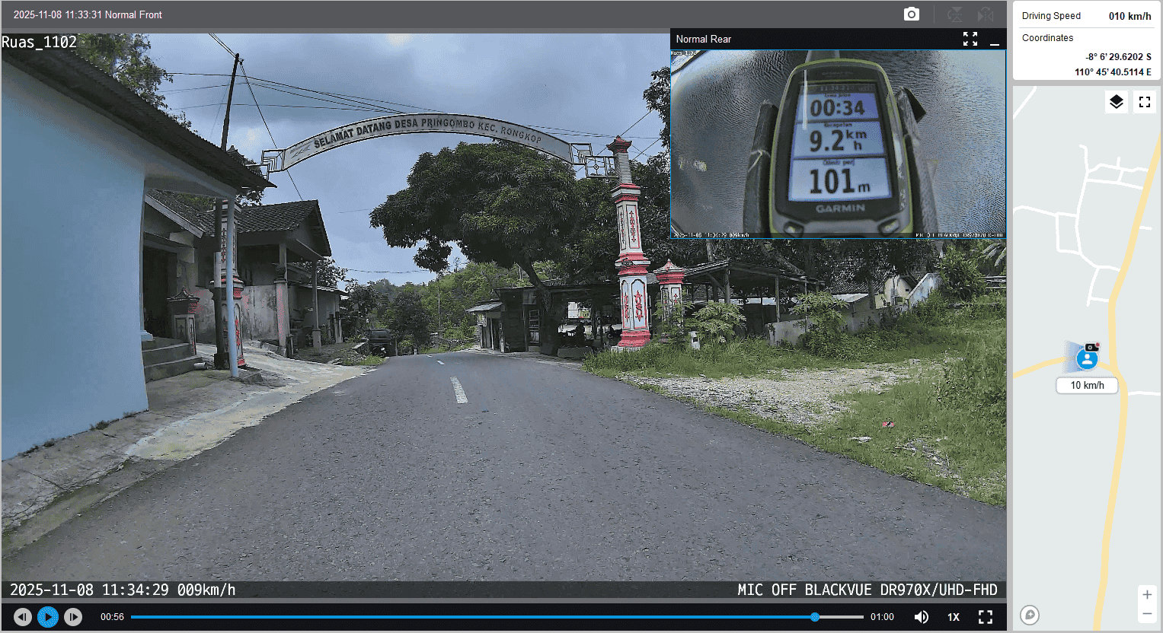This screenshot has height=633, width=1163.
Task: Mirror the video horizontally
Action: [986, 14]
